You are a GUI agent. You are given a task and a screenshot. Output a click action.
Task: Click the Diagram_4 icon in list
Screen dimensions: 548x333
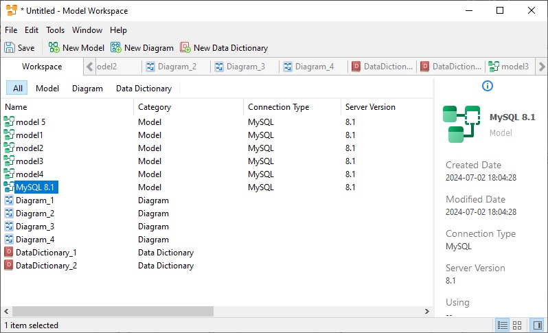click(9, 239)
